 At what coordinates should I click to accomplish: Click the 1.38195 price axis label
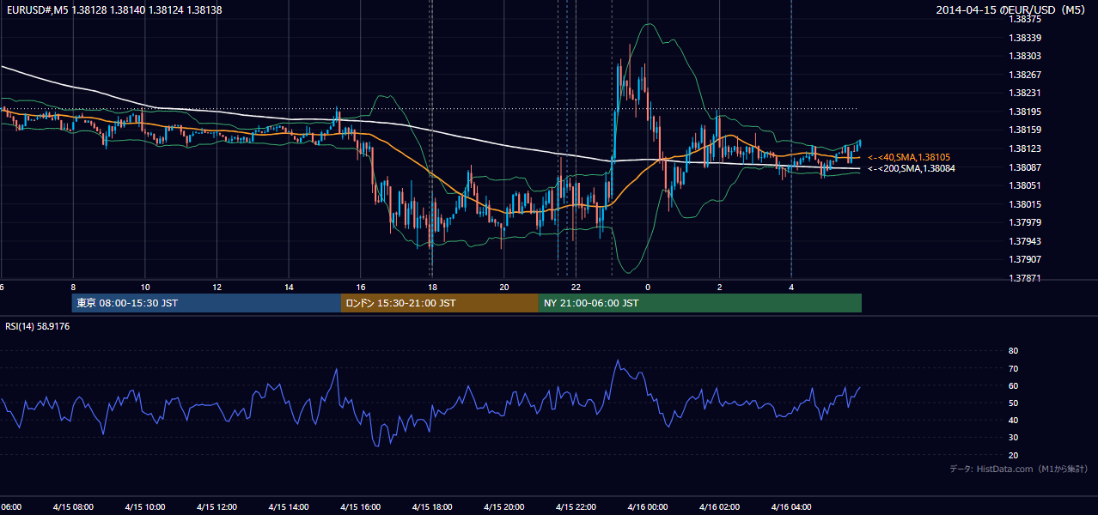1024,112
